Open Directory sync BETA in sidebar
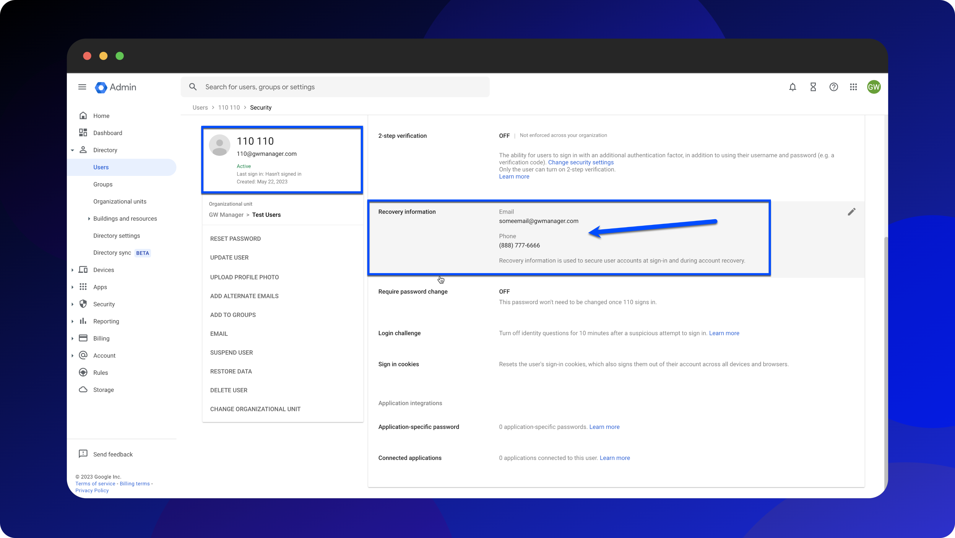This screenshot has width=955, height=538. point(122,252)
